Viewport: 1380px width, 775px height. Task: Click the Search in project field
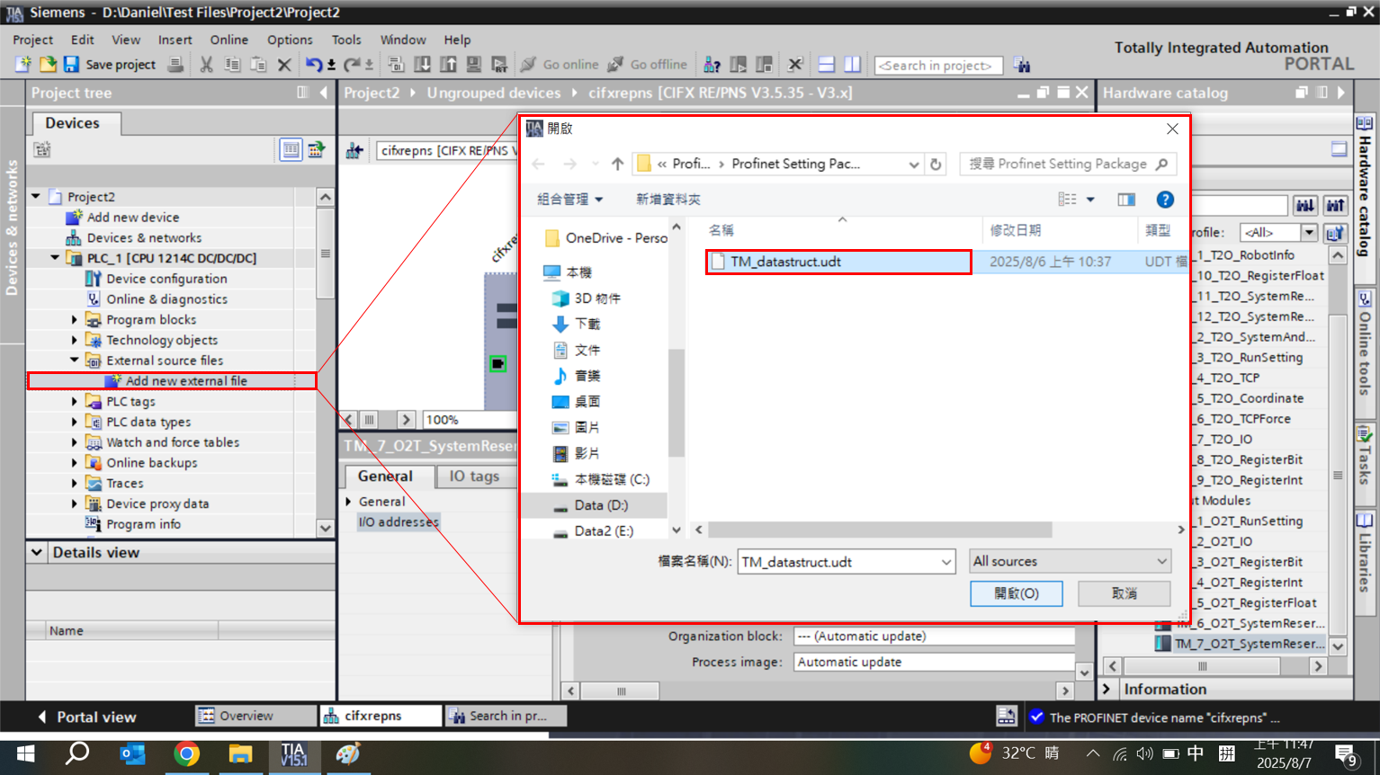938,66
